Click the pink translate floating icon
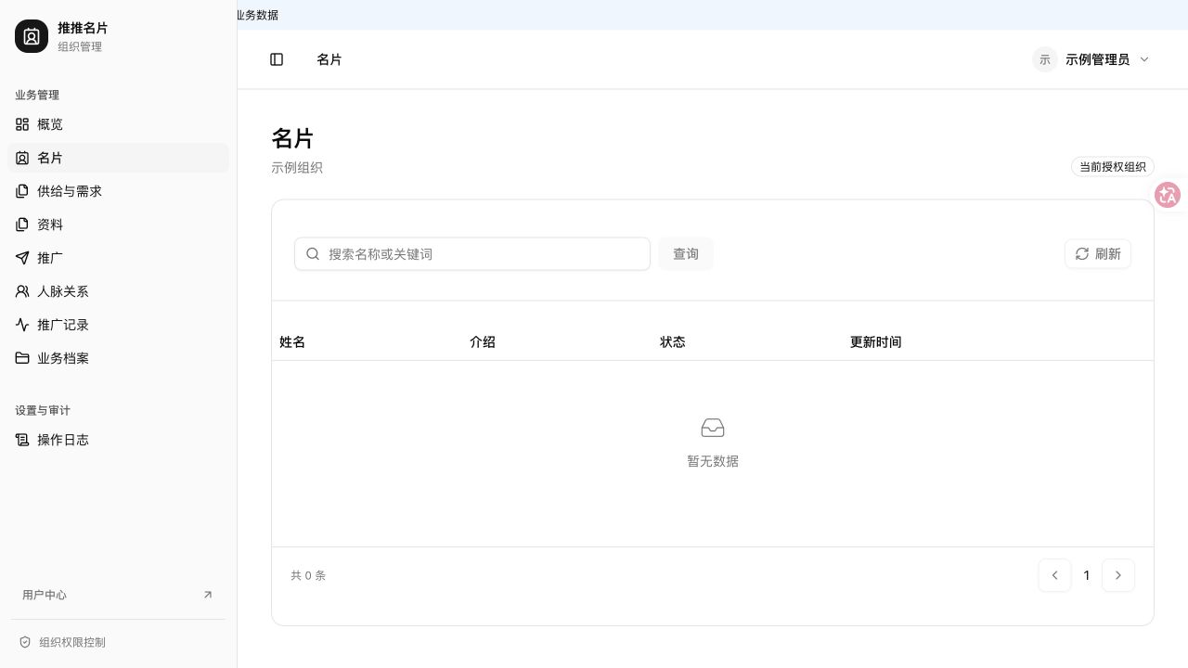 coord(1168,195)
